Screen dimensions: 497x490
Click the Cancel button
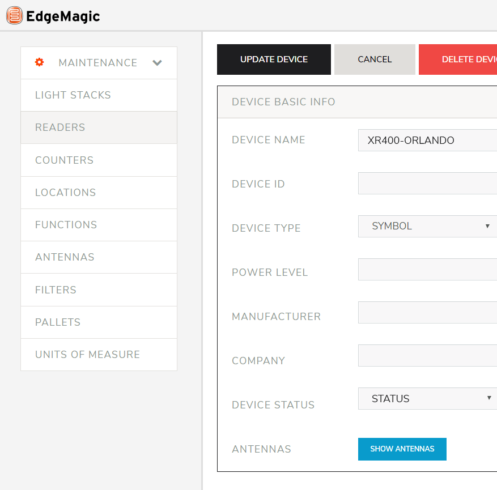click(x=375, y=59)
